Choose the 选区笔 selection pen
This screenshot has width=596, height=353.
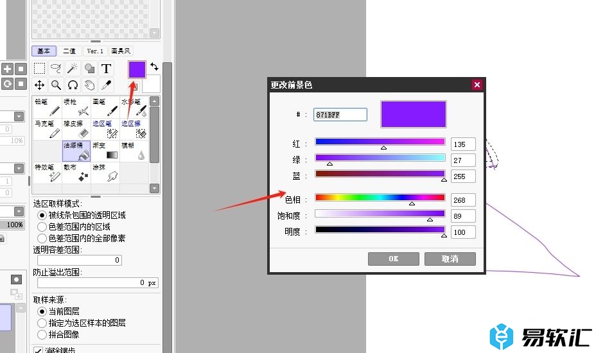point(105,129)
